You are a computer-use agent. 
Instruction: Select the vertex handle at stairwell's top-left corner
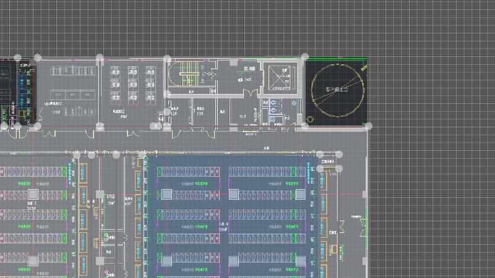pos(167,59)
